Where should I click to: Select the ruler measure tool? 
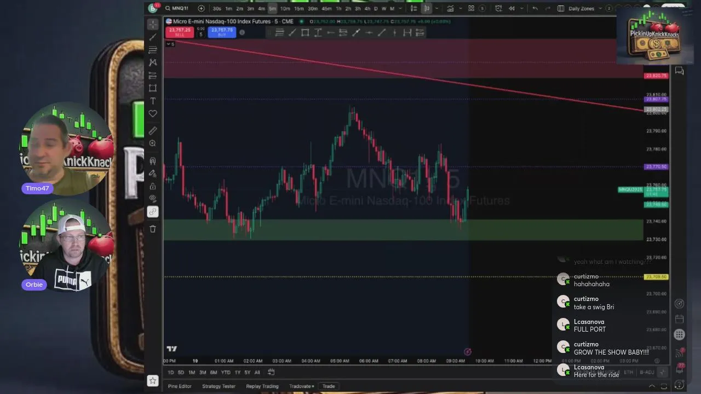tap(153, 130)
